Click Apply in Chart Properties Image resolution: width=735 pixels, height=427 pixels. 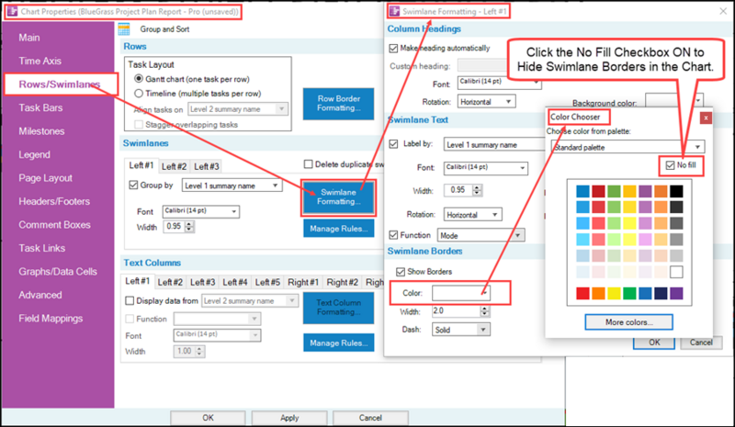[289, 418]
